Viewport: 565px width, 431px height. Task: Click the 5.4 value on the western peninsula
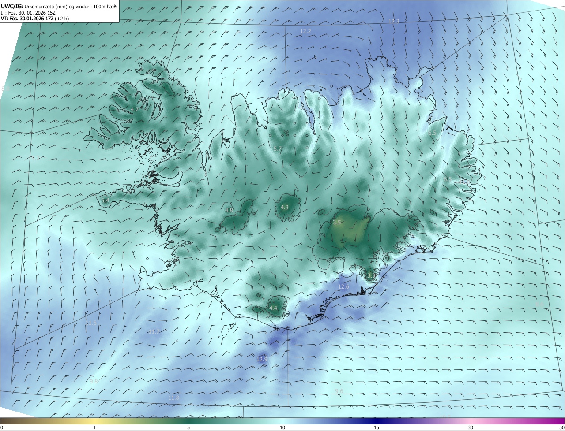point(105,201)
